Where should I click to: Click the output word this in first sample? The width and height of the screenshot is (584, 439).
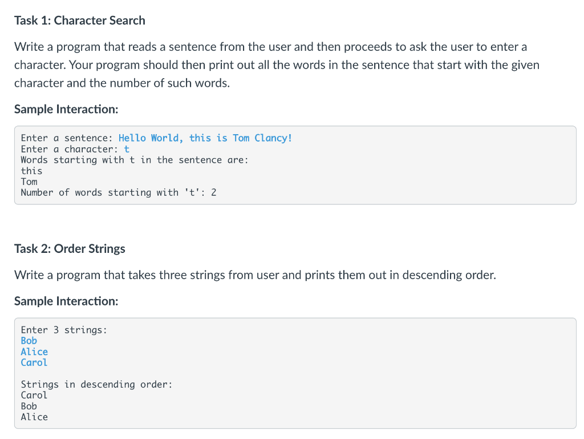pyautogui.click(x=32, y=171)
